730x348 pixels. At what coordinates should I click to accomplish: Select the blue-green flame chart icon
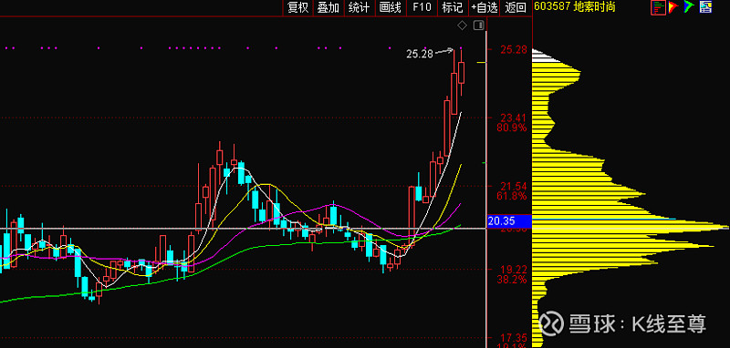pyautogui.click(x=689, y=6)
